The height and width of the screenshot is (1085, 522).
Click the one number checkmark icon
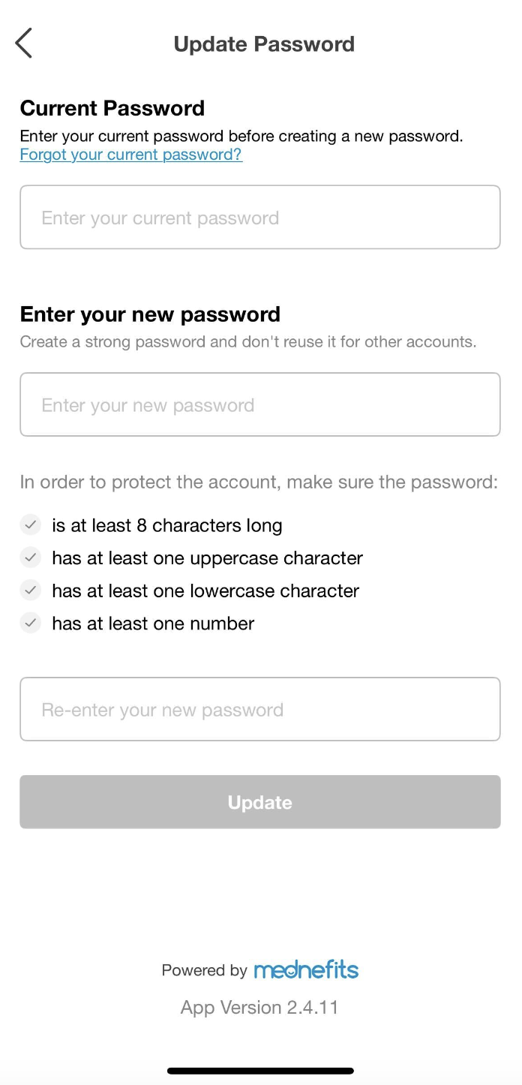30,623
